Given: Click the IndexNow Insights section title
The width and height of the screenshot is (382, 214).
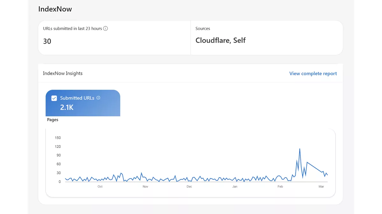Looking at the screenshot, I should coord(63,74).
